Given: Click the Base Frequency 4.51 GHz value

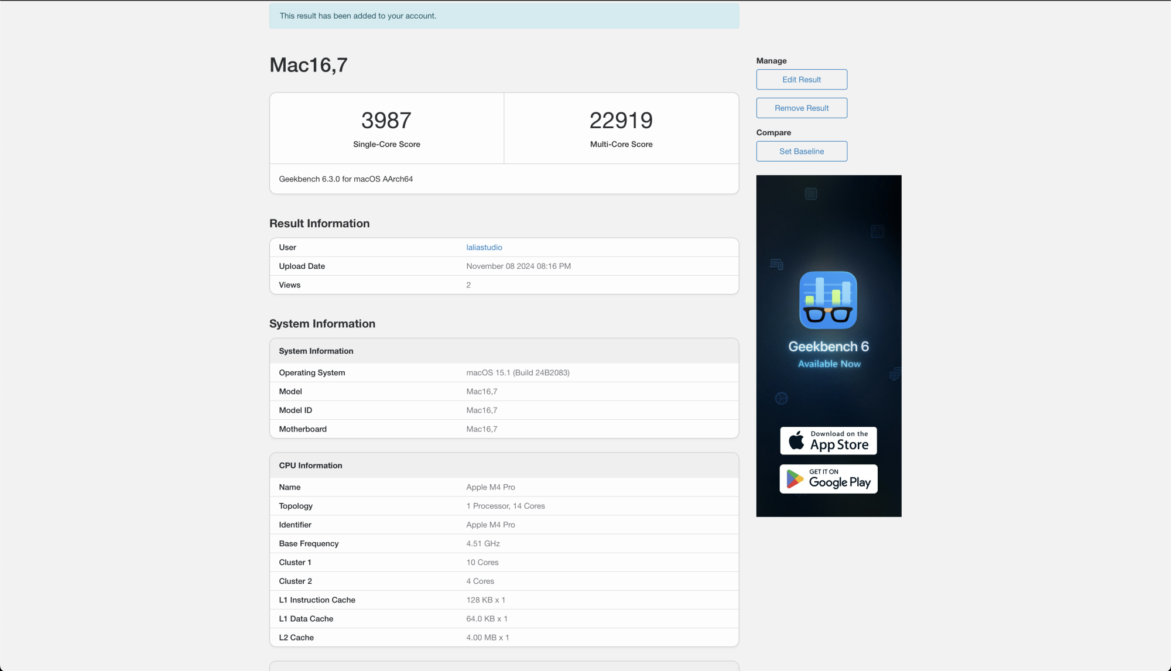Looking at the screenshot, I should (x=483, y=544).
